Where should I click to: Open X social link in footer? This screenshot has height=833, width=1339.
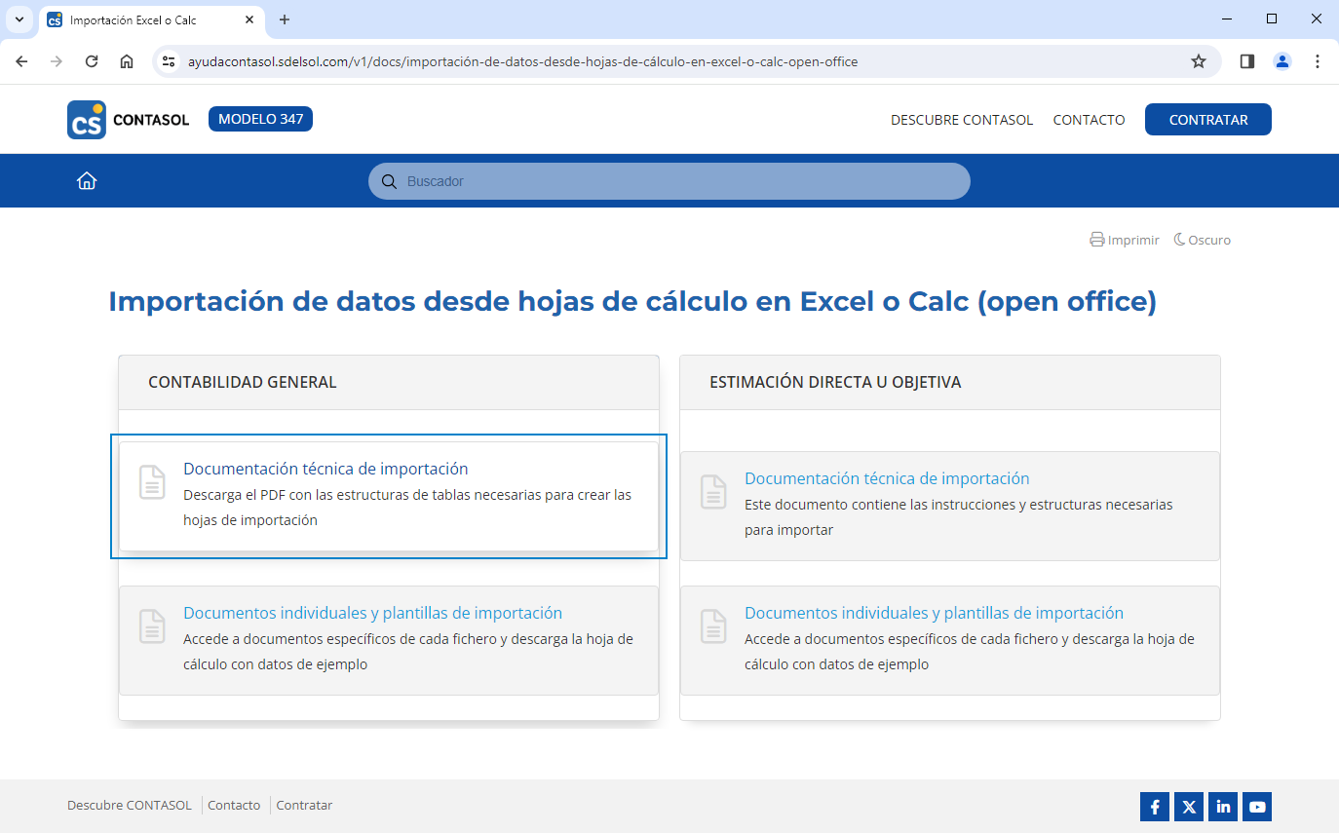pyautogui.click(x=1189, y=807)
